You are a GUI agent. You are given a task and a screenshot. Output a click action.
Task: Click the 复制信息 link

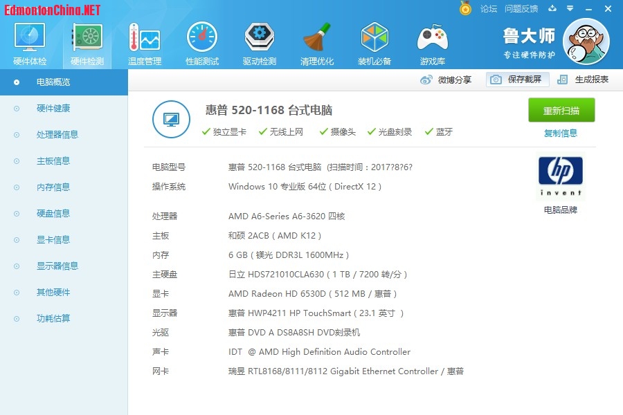tap(561, 133)
